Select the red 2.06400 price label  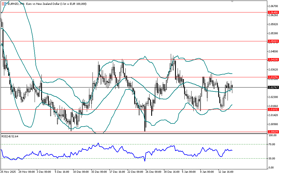(x=273, y=12)
